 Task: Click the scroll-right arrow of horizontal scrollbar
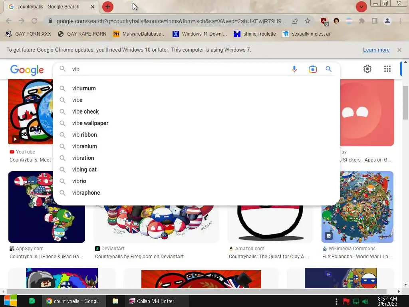(x=399, y=291)
